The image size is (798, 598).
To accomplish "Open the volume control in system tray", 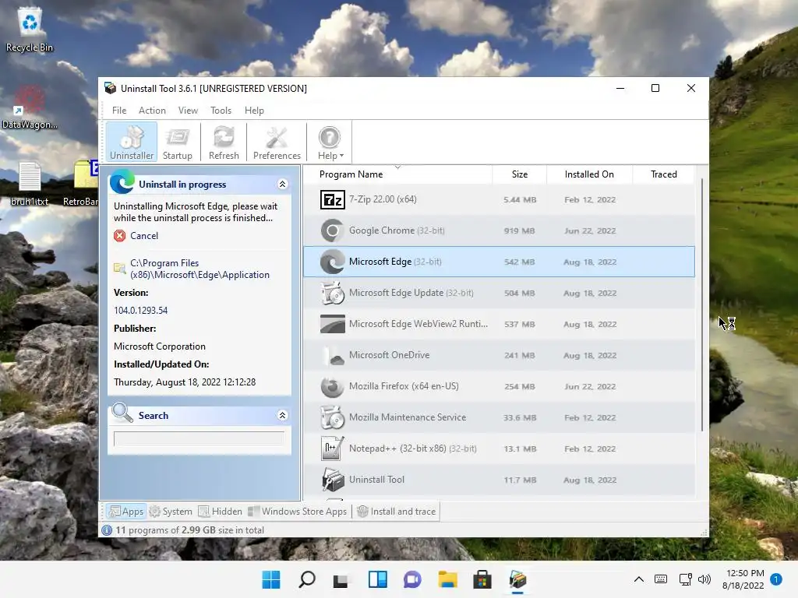I will [704, 579].
